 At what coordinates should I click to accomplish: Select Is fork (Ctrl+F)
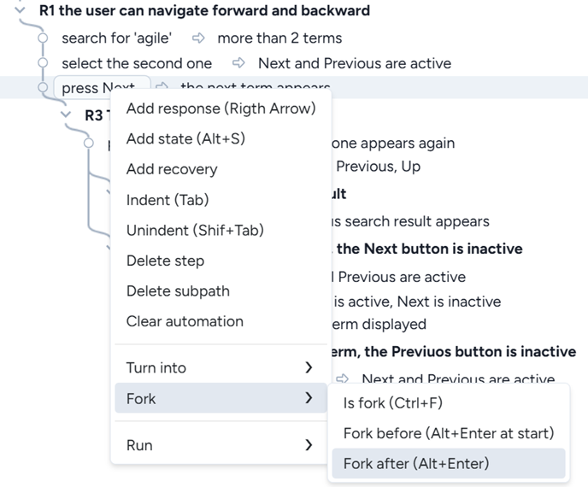pyautogui.click(x=392, y=403)
